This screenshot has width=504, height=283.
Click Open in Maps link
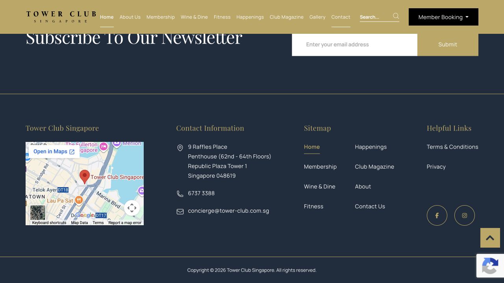pos(54,152)
